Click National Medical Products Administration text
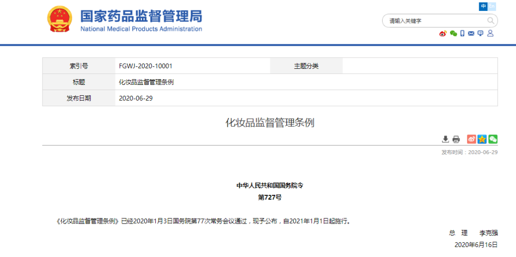This screenshot has width=516, height=257. pyautogui.click(x=141, y=29)
